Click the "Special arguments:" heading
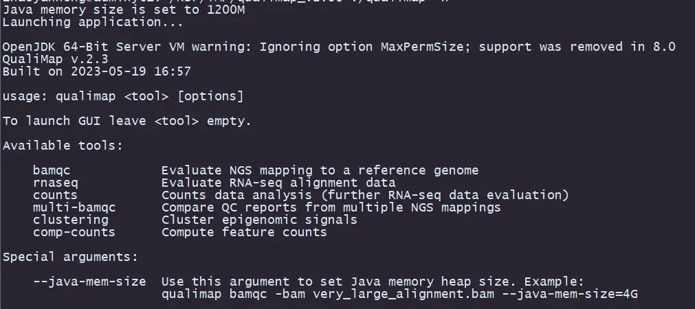This screenshot has width=695, height=309. 70,257
